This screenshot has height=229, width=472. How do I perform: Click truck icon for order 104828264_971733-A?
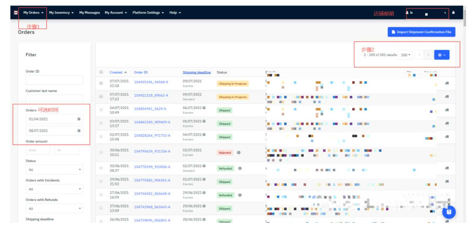click(447, 136)
